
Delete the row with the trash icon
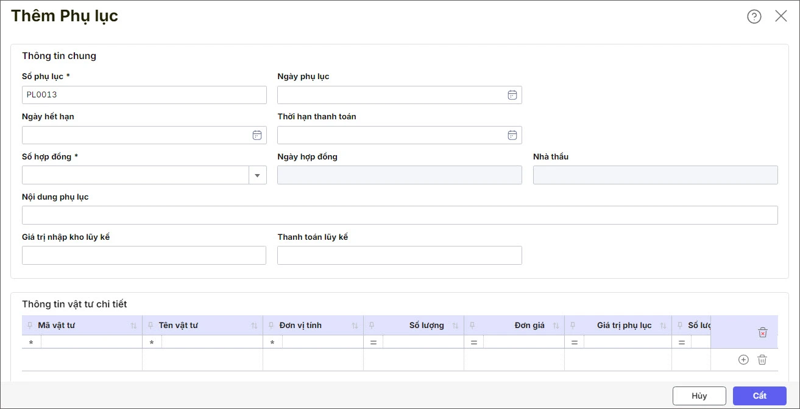tap(762, 360)
